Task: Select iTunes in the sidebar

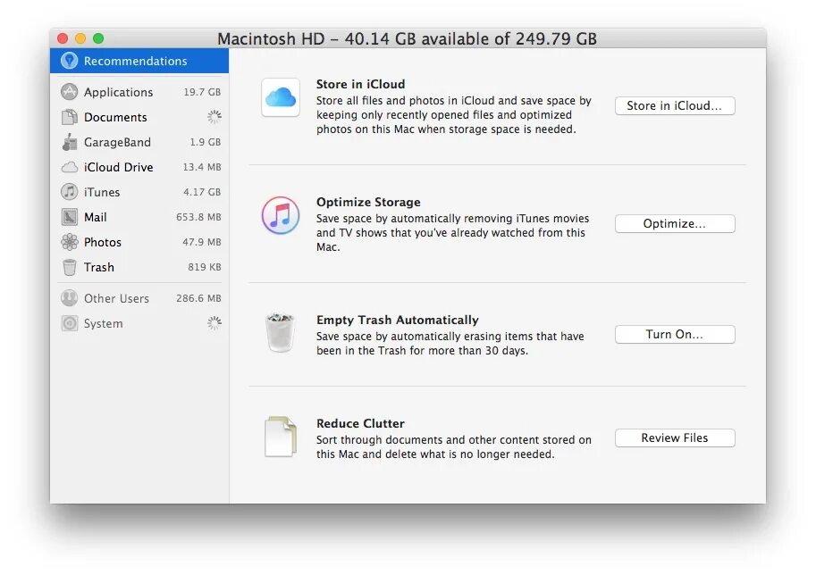Action: tap(139, 192)
